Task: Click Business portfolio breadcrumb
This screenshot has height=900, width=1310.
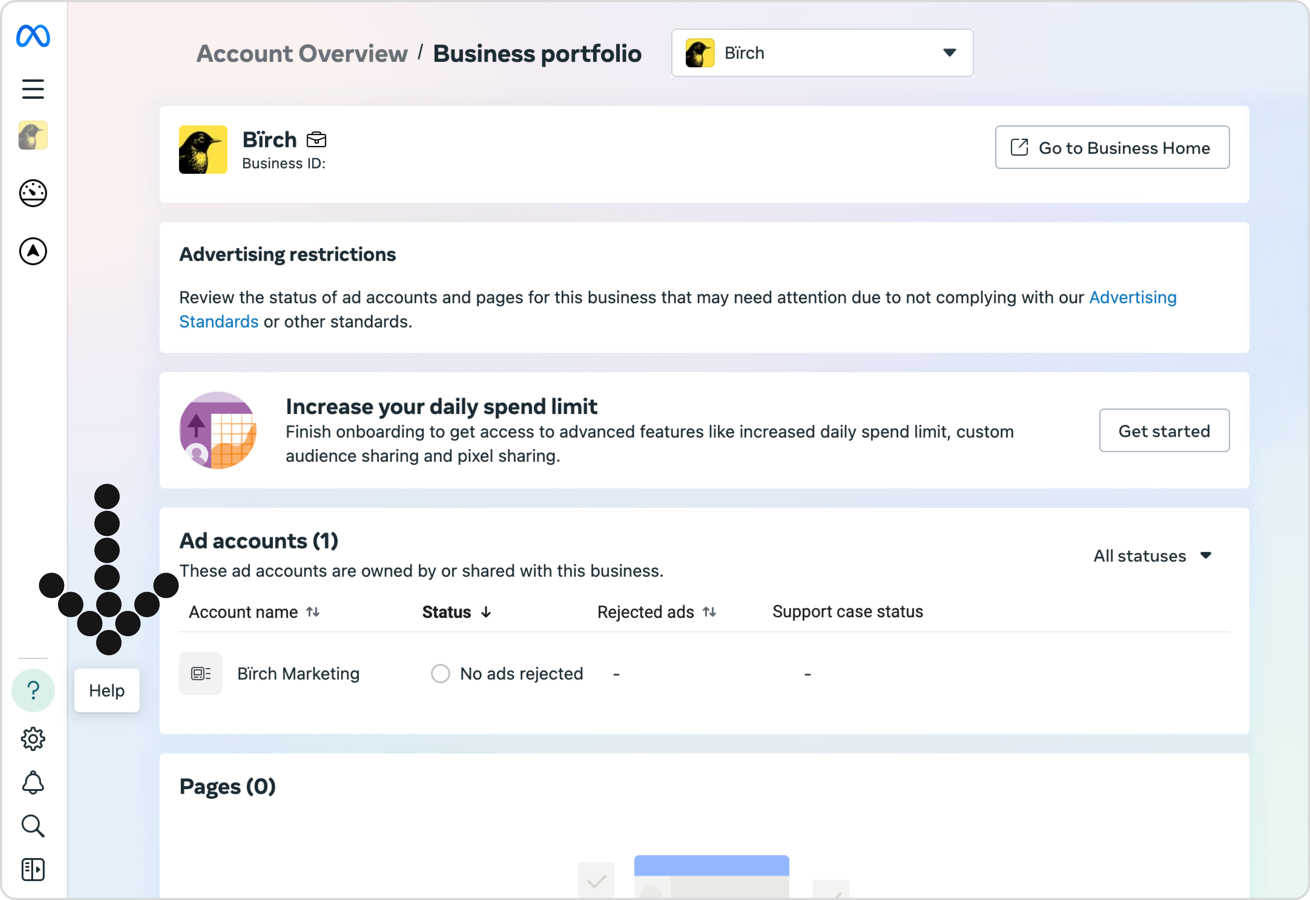Action: point(538,54)
